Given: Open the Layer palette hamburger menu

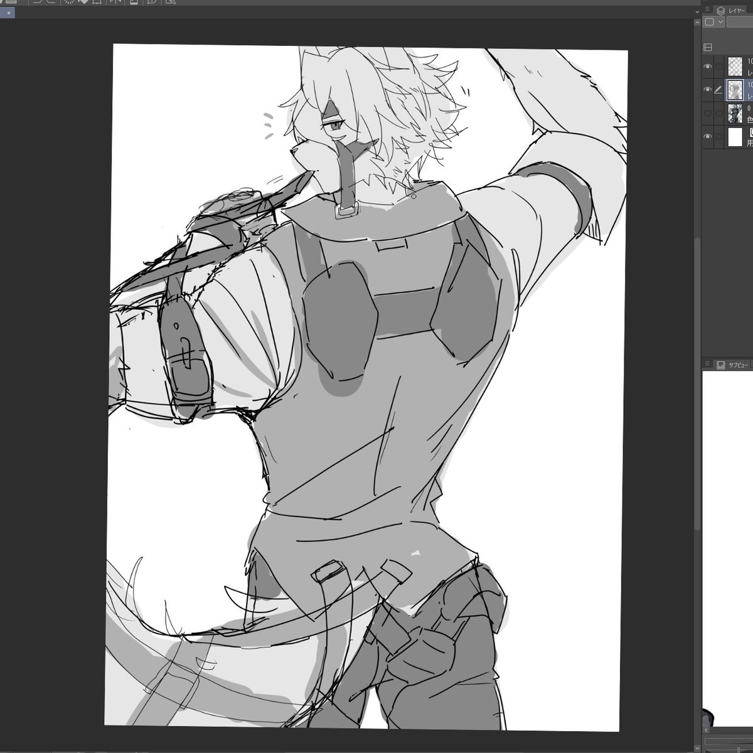Looking at the screenshot, I should coord(708,10).
